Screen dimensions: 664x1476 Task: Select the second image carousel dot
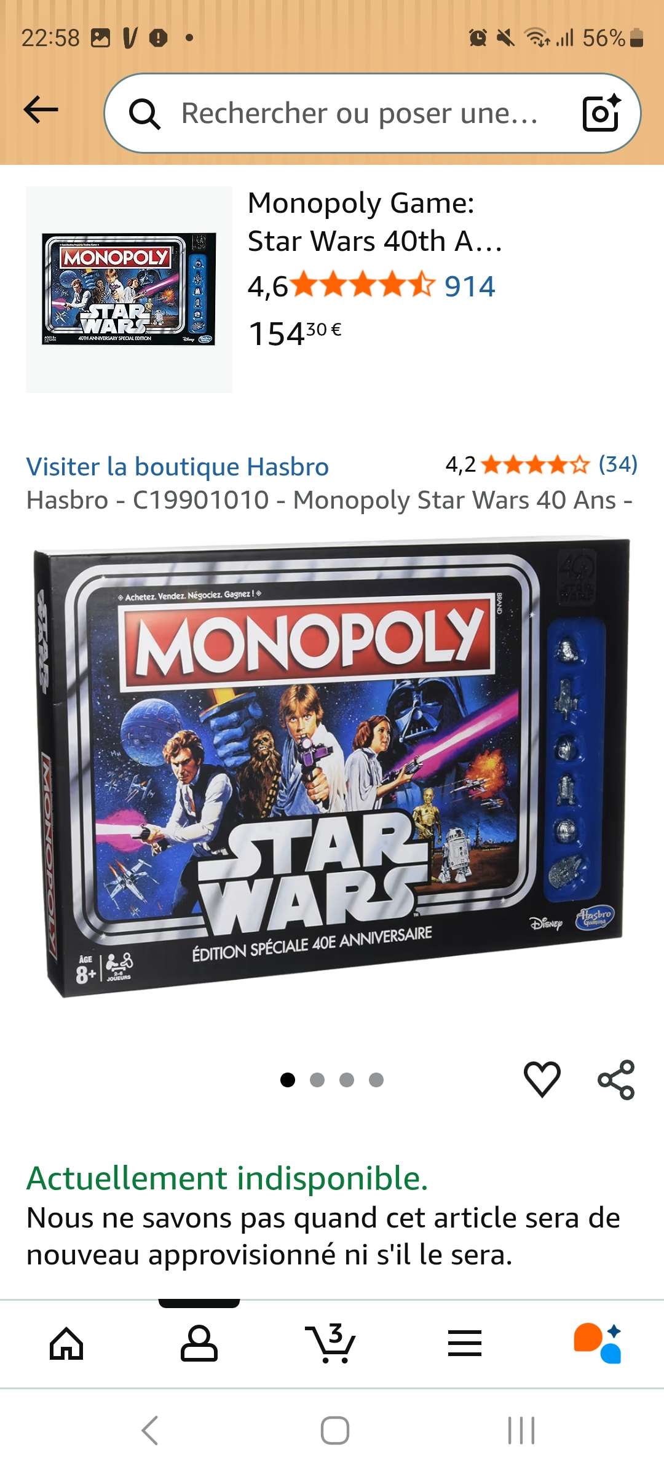click(317, 1080)
